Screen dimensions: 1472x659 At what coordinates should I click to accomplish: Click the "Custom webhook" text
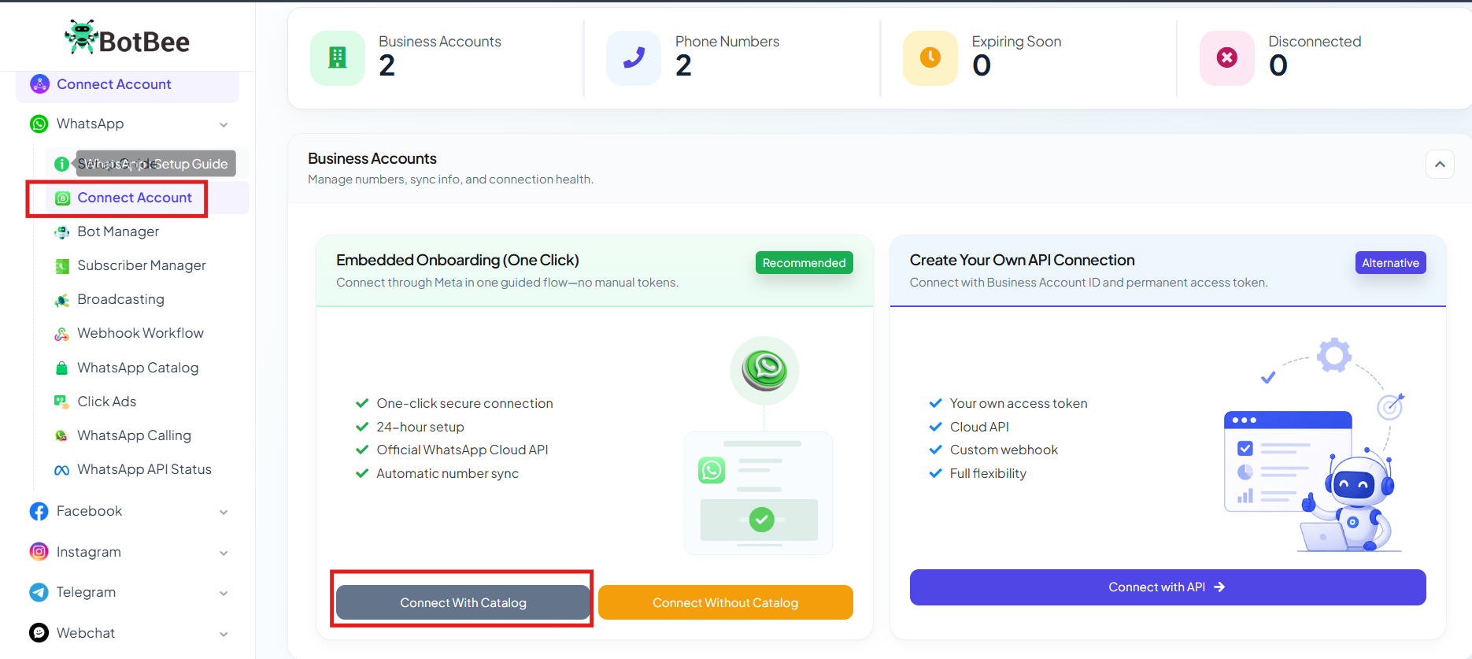[x=1004, y=450]
